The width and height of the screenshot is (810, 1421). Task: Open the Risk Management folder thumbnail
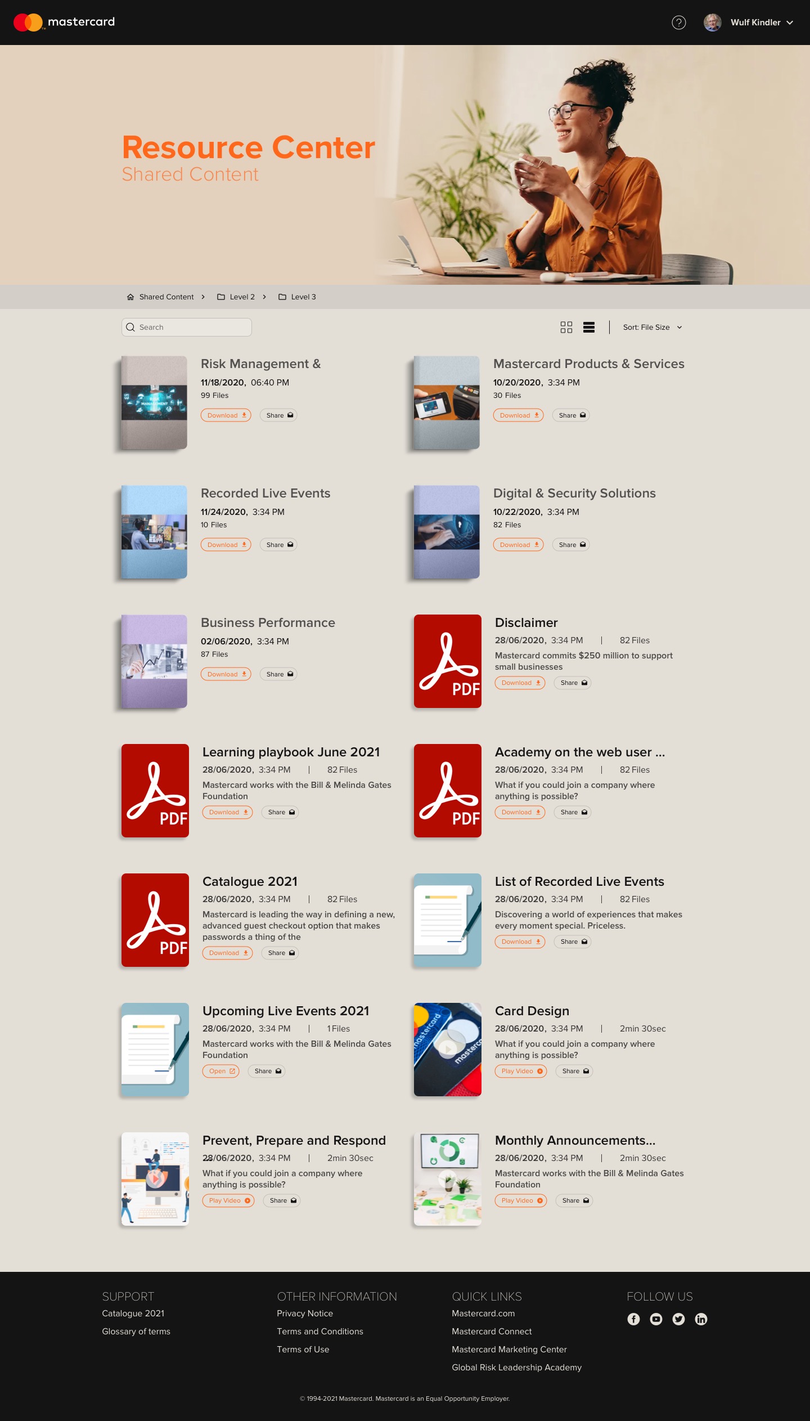tap(154, 402)
